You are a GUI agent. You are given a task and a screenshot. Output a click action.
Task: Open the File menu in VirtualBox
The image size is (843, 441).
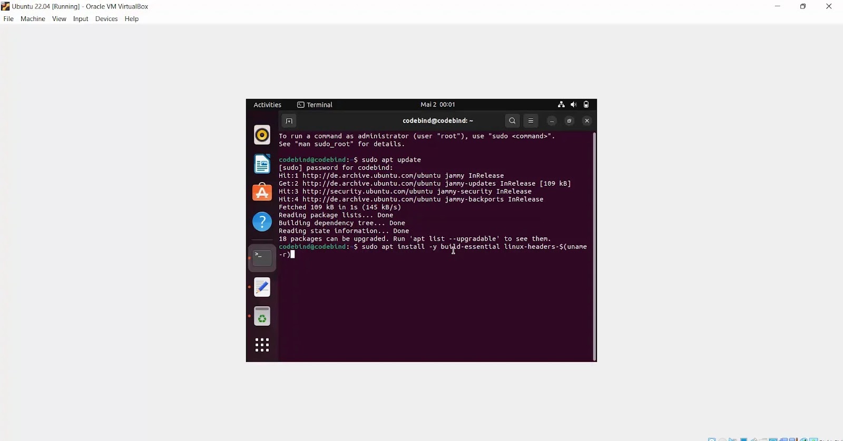pos(8,19)
